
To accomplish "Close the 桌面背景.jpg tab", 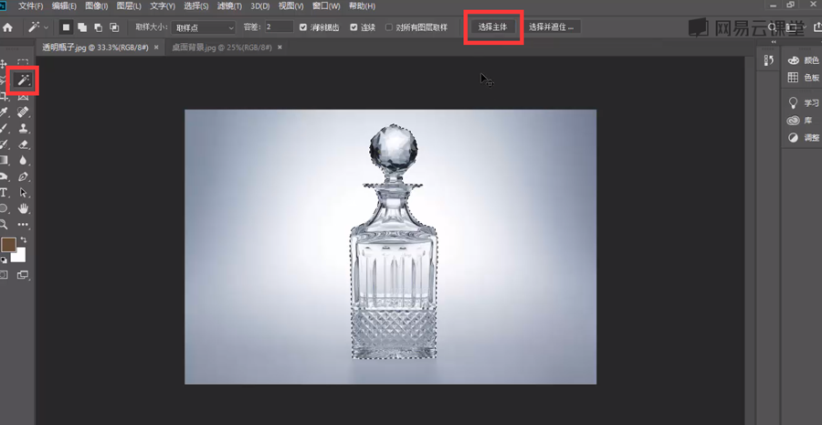I will click(280, 48).
